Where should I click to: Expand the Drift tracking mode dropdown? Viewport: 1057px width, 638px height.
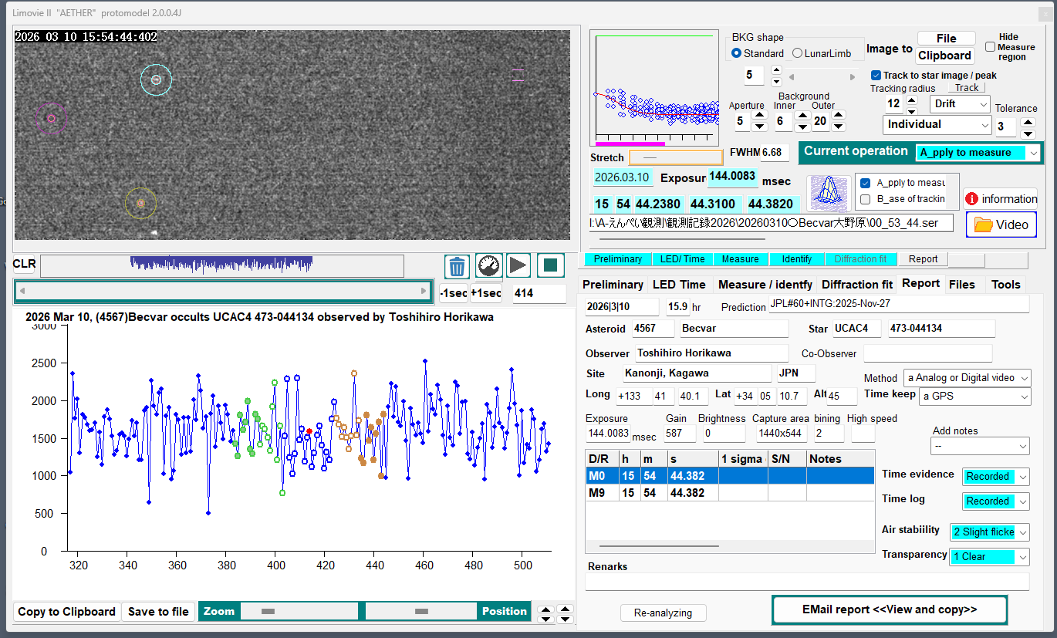point(960,104)
